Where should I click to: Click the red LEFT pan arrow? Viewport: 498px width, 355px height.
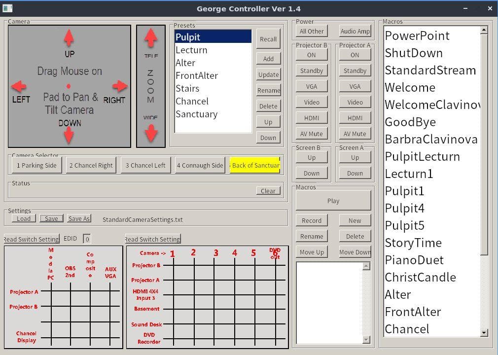[x=19, y=87]
